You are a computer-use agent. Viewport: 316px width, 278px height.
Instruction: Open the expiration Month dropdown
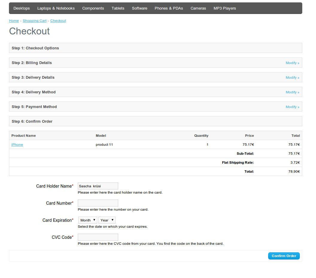click(x=87, y=220)
